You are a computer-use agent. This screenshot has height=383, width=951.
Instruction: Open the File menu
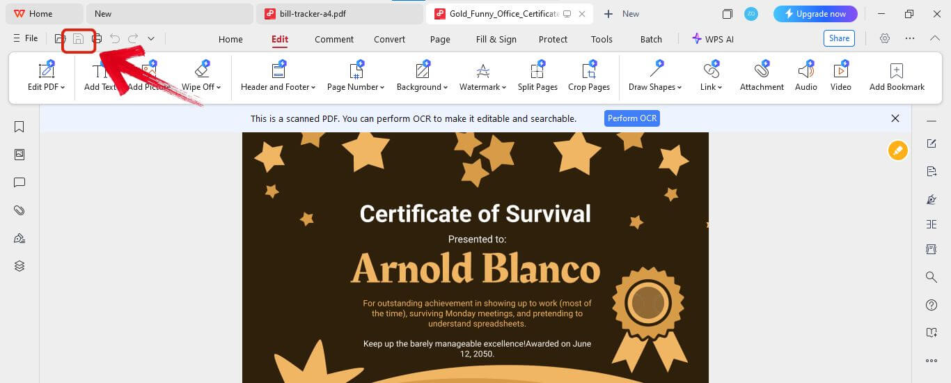[25, 38]
